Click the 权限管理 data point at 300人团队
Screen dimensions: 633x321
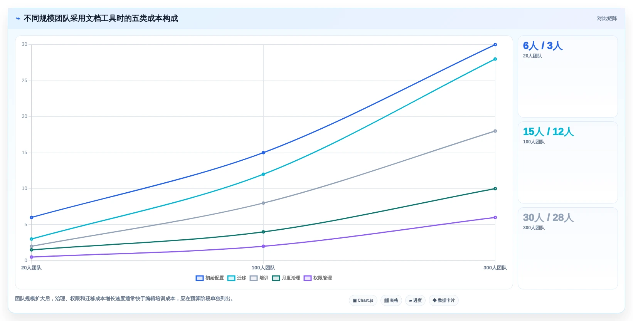click(x=495, y=217)
